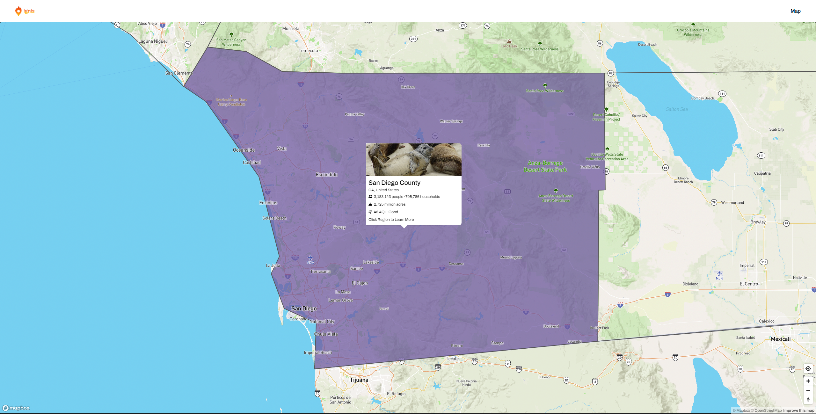The image size is (816, 414).
Task: Zoom out with the minus button
Action: pos(808,390)
